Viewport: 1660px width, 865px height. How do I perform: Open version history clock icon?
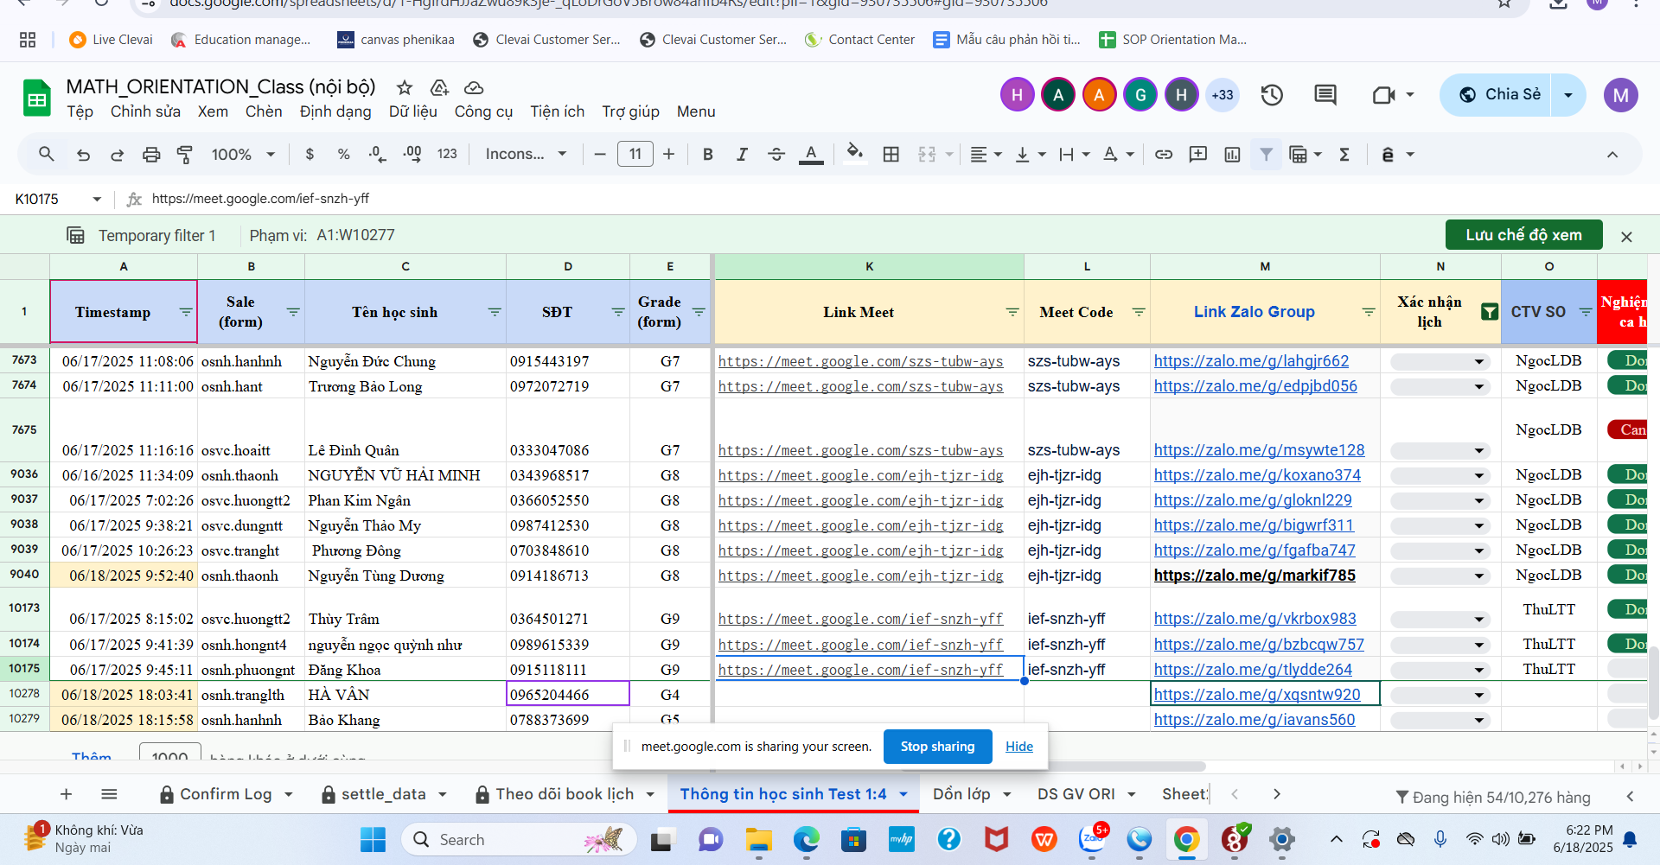pyautogui.click(x=1272, y=95)
